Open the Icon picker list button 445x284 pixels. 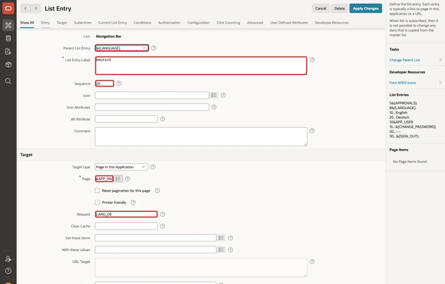pos(214,95)
